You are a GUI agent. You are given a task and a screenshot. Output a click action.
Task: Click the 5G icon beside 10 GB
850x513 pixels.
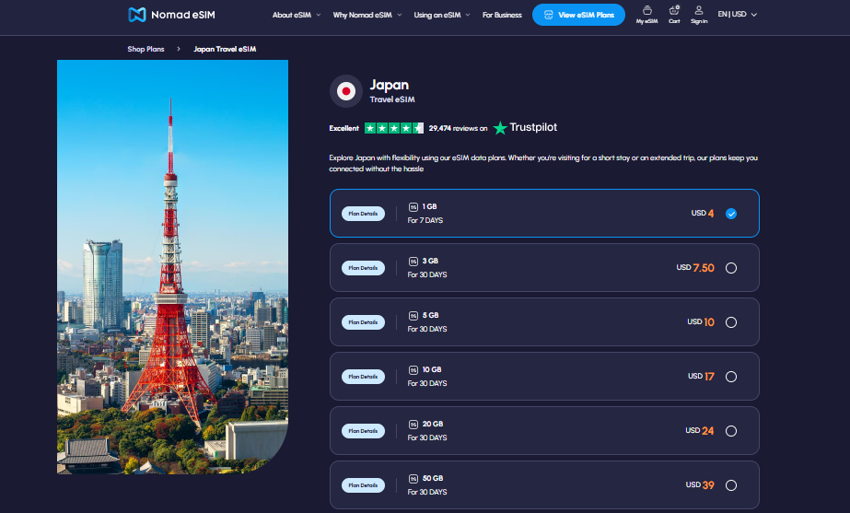coord(413,370)
